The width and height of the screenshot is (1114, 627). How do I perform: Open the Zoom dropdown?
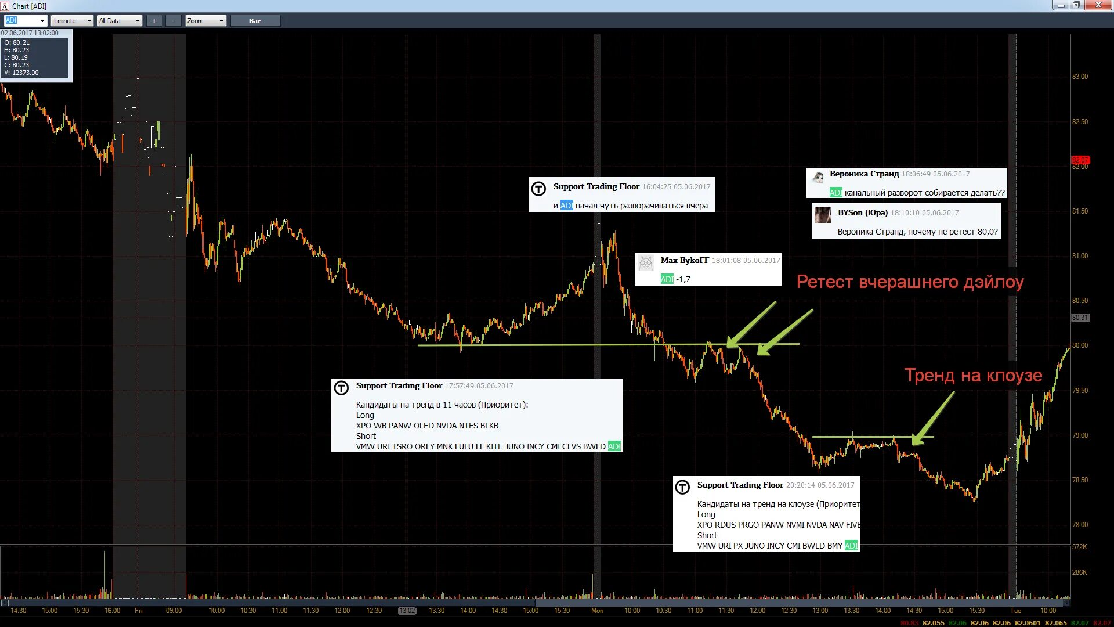(222, 20)
